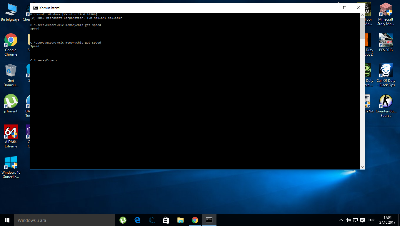Viewport: 400px width, 226px height.
Task: Expand the hidden system tray icons
Action: [341, 220]
